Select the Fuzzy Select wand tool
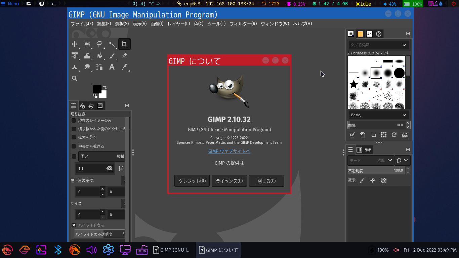459x258 pixels. click(112, 44)
